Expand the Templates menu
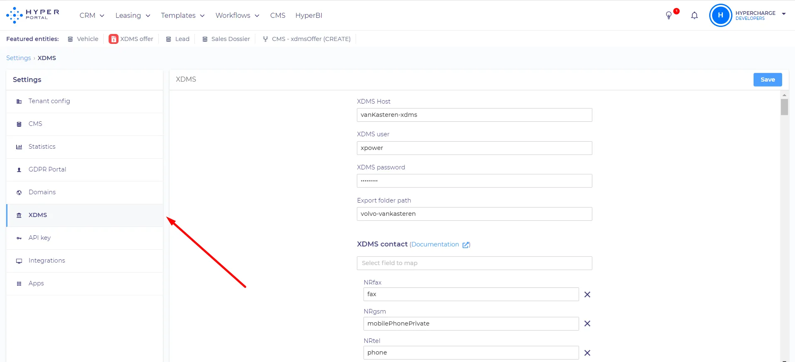Screen dimensions: 795x362 (x=183, y=15)
